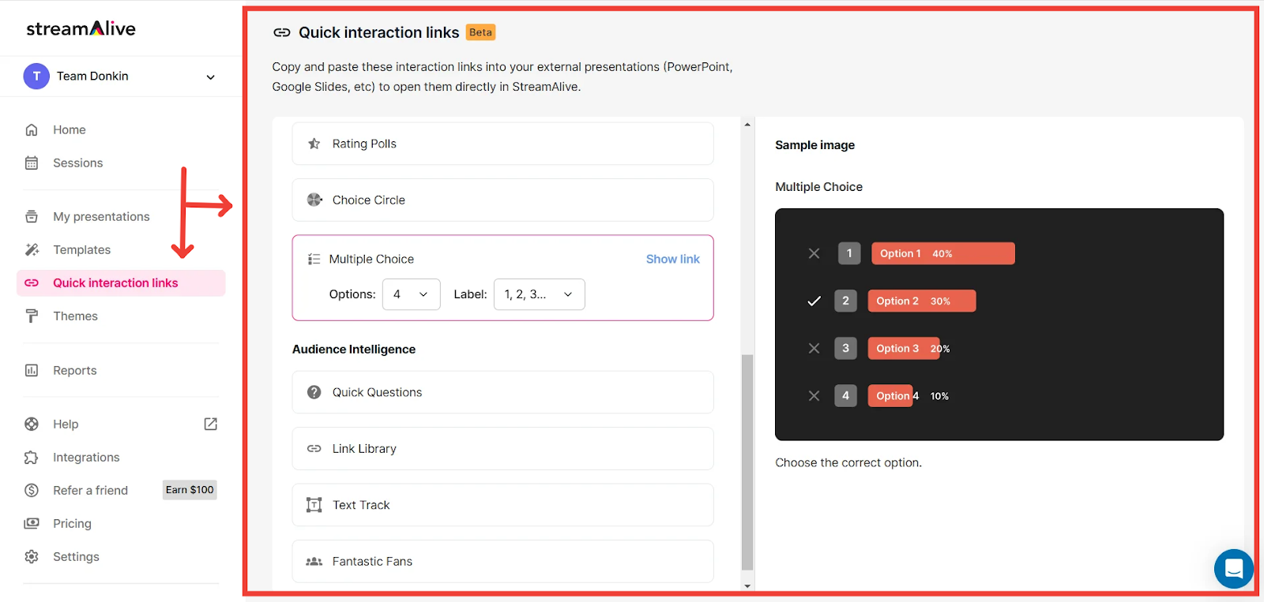The image size is (1264, 602).
Task: Click the Fantastic Fans people icon
Action: coord(314,562)
